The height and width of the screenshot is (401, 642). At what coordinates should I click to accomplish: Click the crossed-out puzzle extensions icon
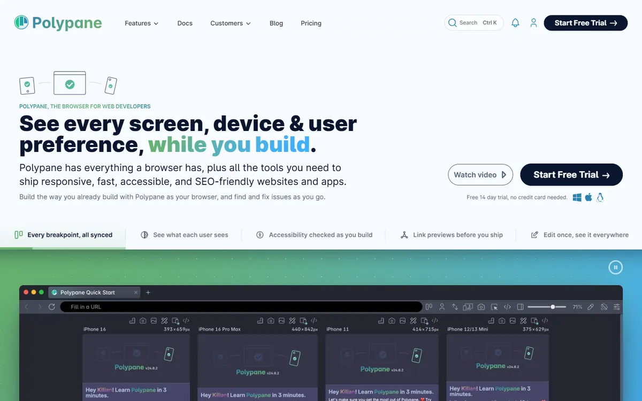click(603, 307)
